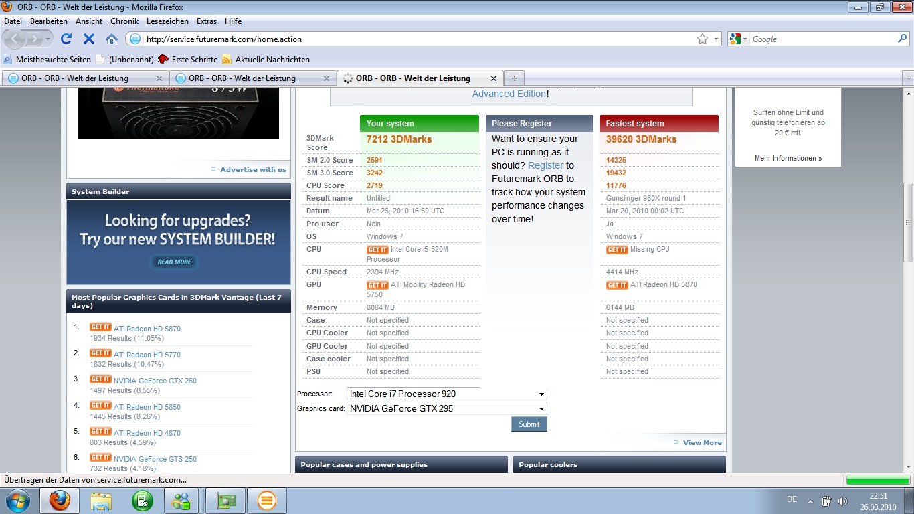Click the Submit button
The image size is (914, 514).
click(x=529, y=424)
